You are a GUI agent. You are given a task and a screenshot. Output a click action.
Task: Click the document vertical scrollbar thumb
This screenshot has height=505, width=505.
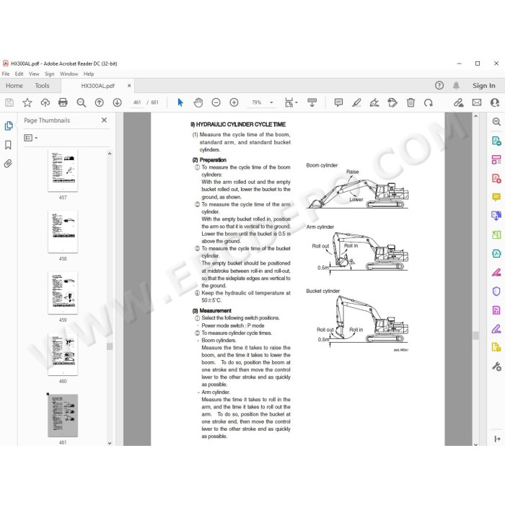(x=475, y=335)
